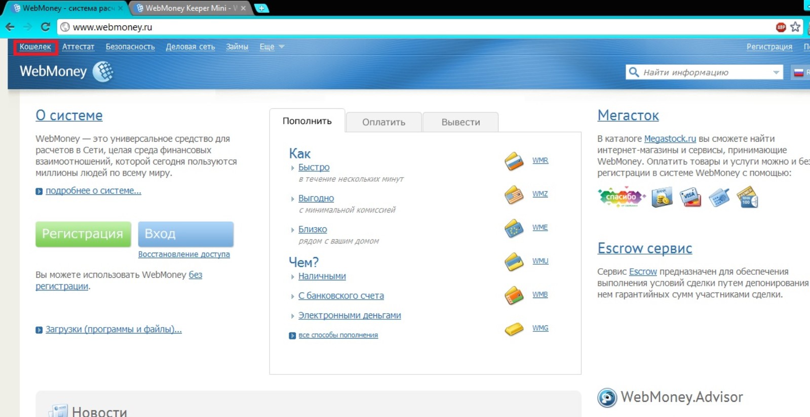Click the WMR wallet icon
810x417 pixels.
click(x=514, y=161)
